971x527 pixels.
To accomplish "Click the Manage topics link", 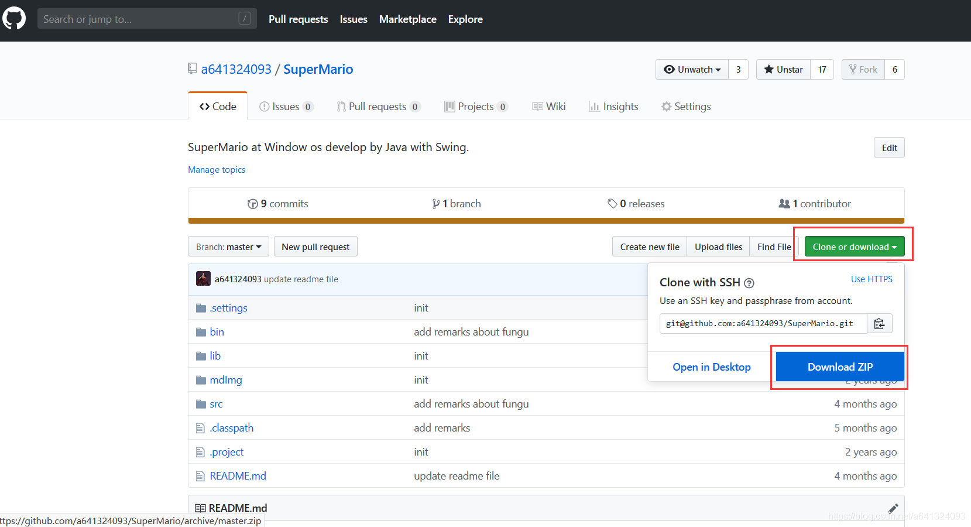I will pos(217,170).
